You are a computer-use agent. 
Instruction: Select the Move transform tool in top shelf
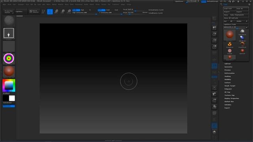[56, 11]
